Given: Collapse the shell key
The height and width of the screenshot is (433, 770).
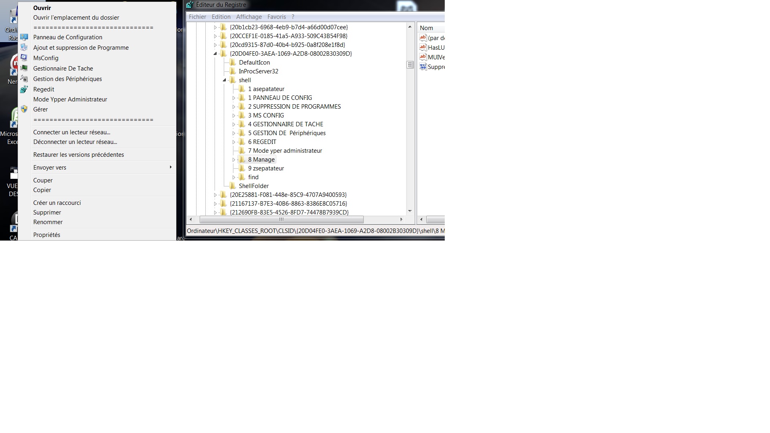Looking at the screenshot, I should pos(225,80).
